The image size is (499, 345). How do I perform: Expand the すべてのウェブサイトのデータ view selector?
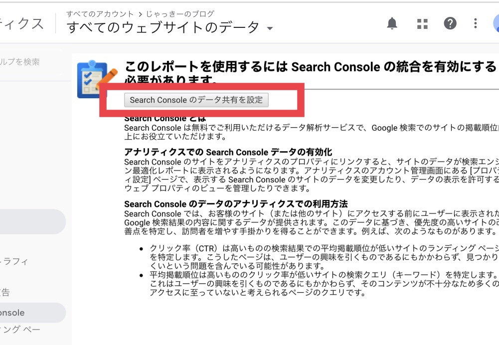[170, 27]
